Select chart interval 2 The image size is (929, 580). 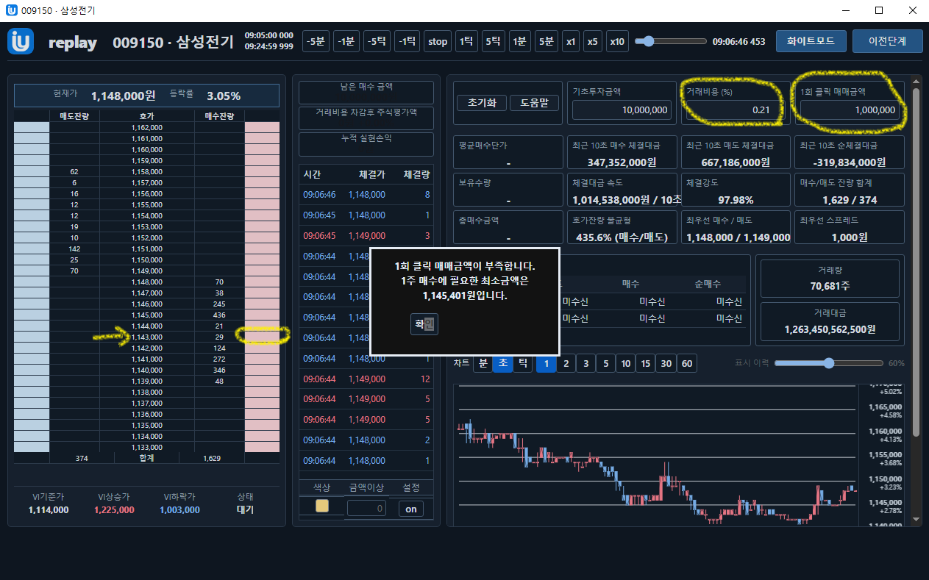[566, 363]
